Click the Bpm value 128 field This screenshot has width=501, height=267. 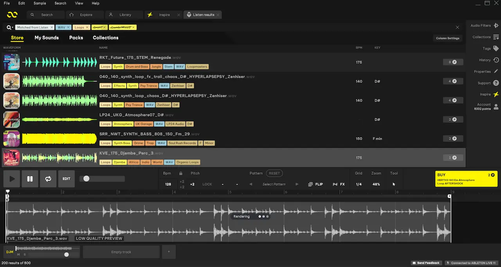pos(168,184)
